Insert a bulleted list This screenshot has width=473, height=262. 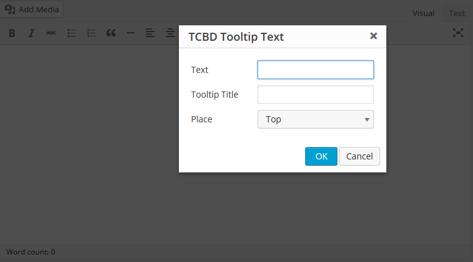(71, 33)
